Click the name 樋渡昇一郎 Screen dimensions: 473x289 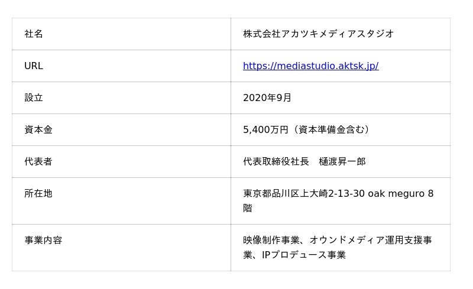pos(342,162)
